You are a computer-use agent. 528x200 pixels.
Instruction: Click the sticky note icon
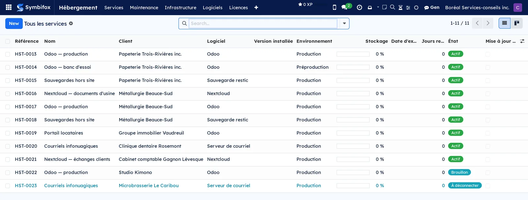[384, 7]
